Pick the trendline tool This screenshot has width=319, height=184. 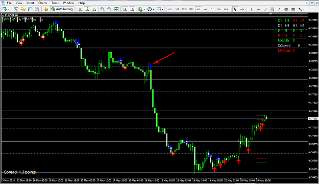tap(265, 9)
